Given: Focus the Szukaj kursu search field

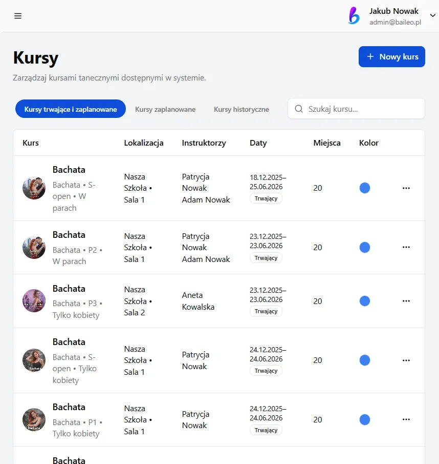Looking at the screenshot, I should click(356, 109).
